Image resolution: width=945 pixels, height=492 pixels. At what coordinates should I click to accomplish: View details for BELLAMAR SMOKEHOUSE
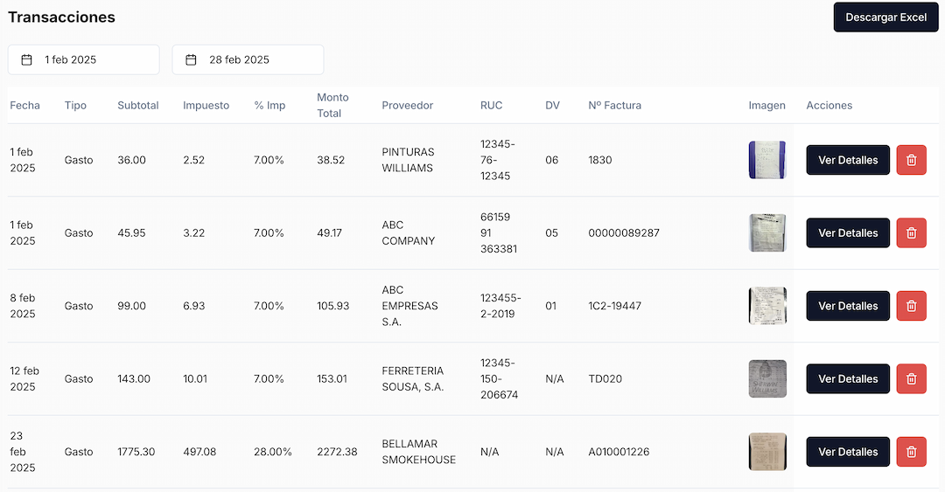click(848, 452)
